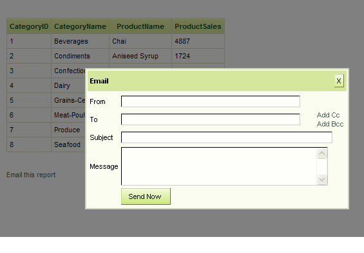Focus the Subject input field
This screenshot has width=364, height=253.
tap(227, 137)
